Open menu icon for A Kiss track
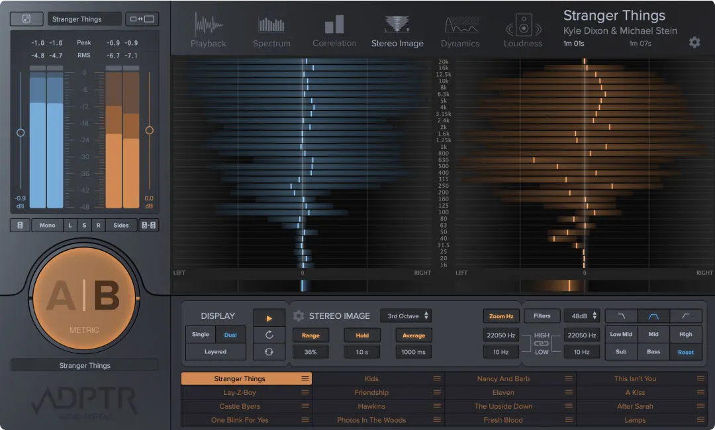This screenshot has height=430, width=715. click(700, 392)
